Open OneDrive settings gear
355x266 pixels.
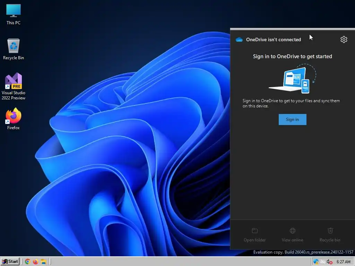coord(344,39)
